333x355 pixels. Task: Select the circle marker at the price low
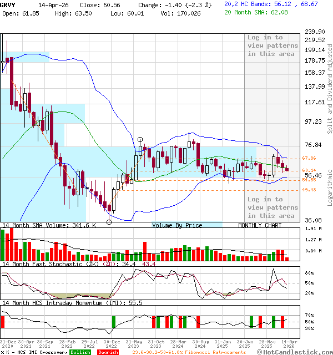pos(109,222)
